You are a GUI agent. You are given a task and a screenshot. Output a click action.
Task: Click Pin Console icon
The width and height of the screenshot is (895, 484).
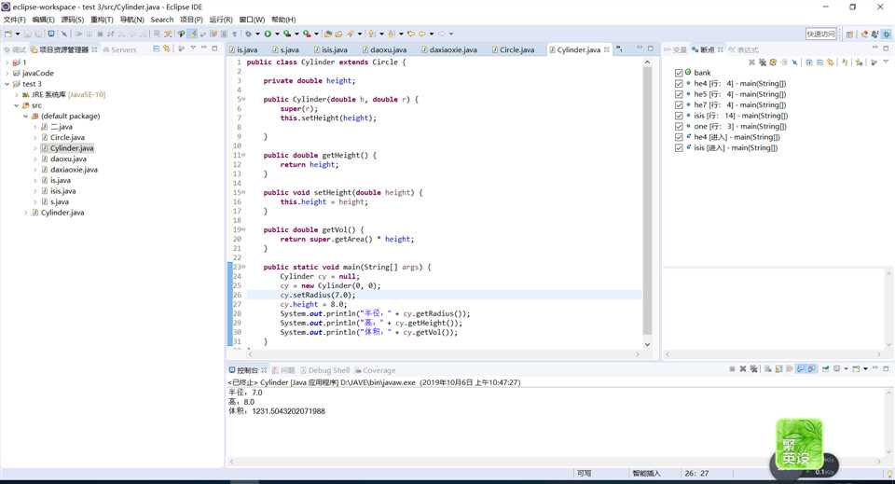tap(825, 369)
